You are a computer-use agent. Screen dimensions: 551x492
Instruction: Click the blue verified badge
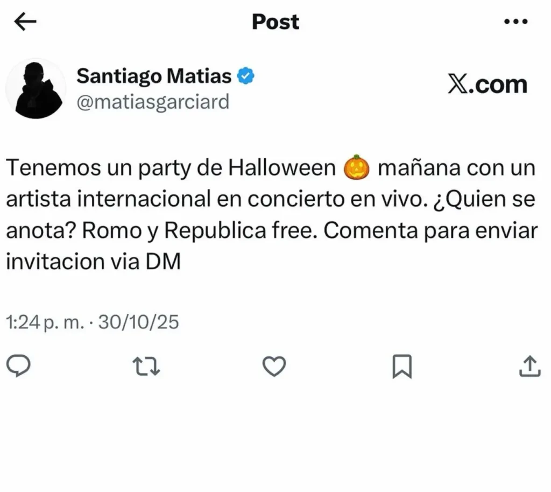(x=246, y=76)
